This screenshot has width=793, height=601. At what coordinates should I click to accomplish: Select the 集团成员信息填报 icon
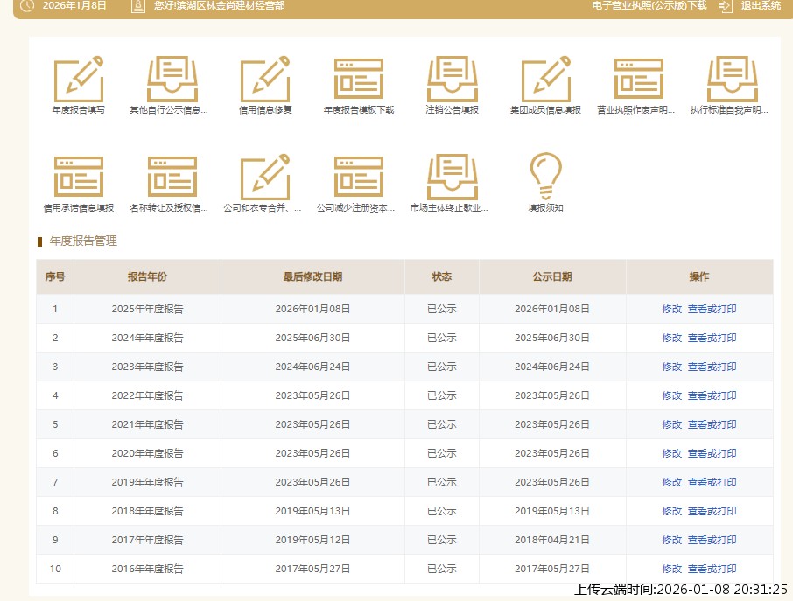point(545,80)
